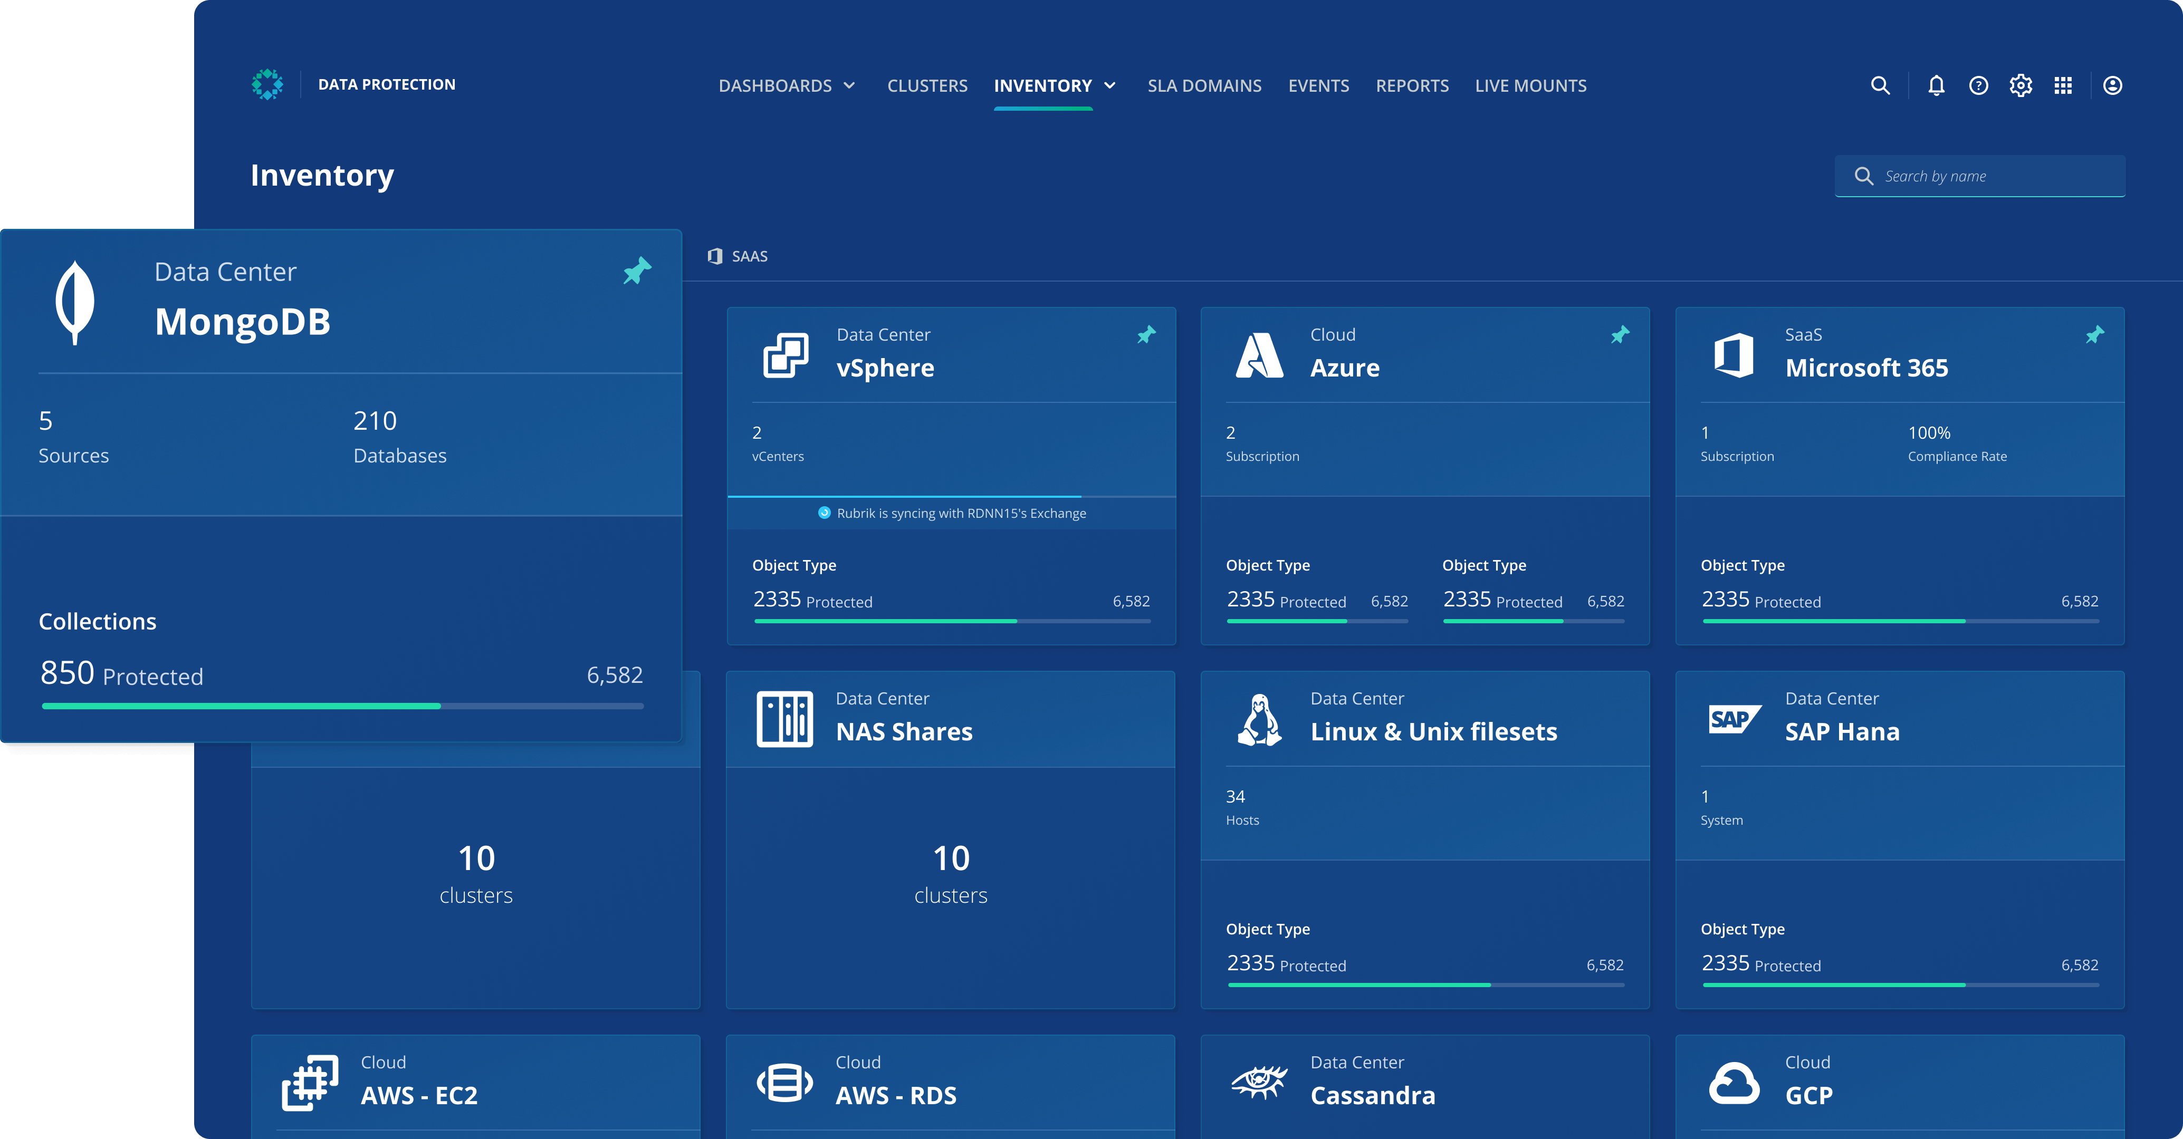The image size is (2183, 1139).
Task: Click '10 clusters' on NAS Shares card
Action: click(x=950, y=875)
